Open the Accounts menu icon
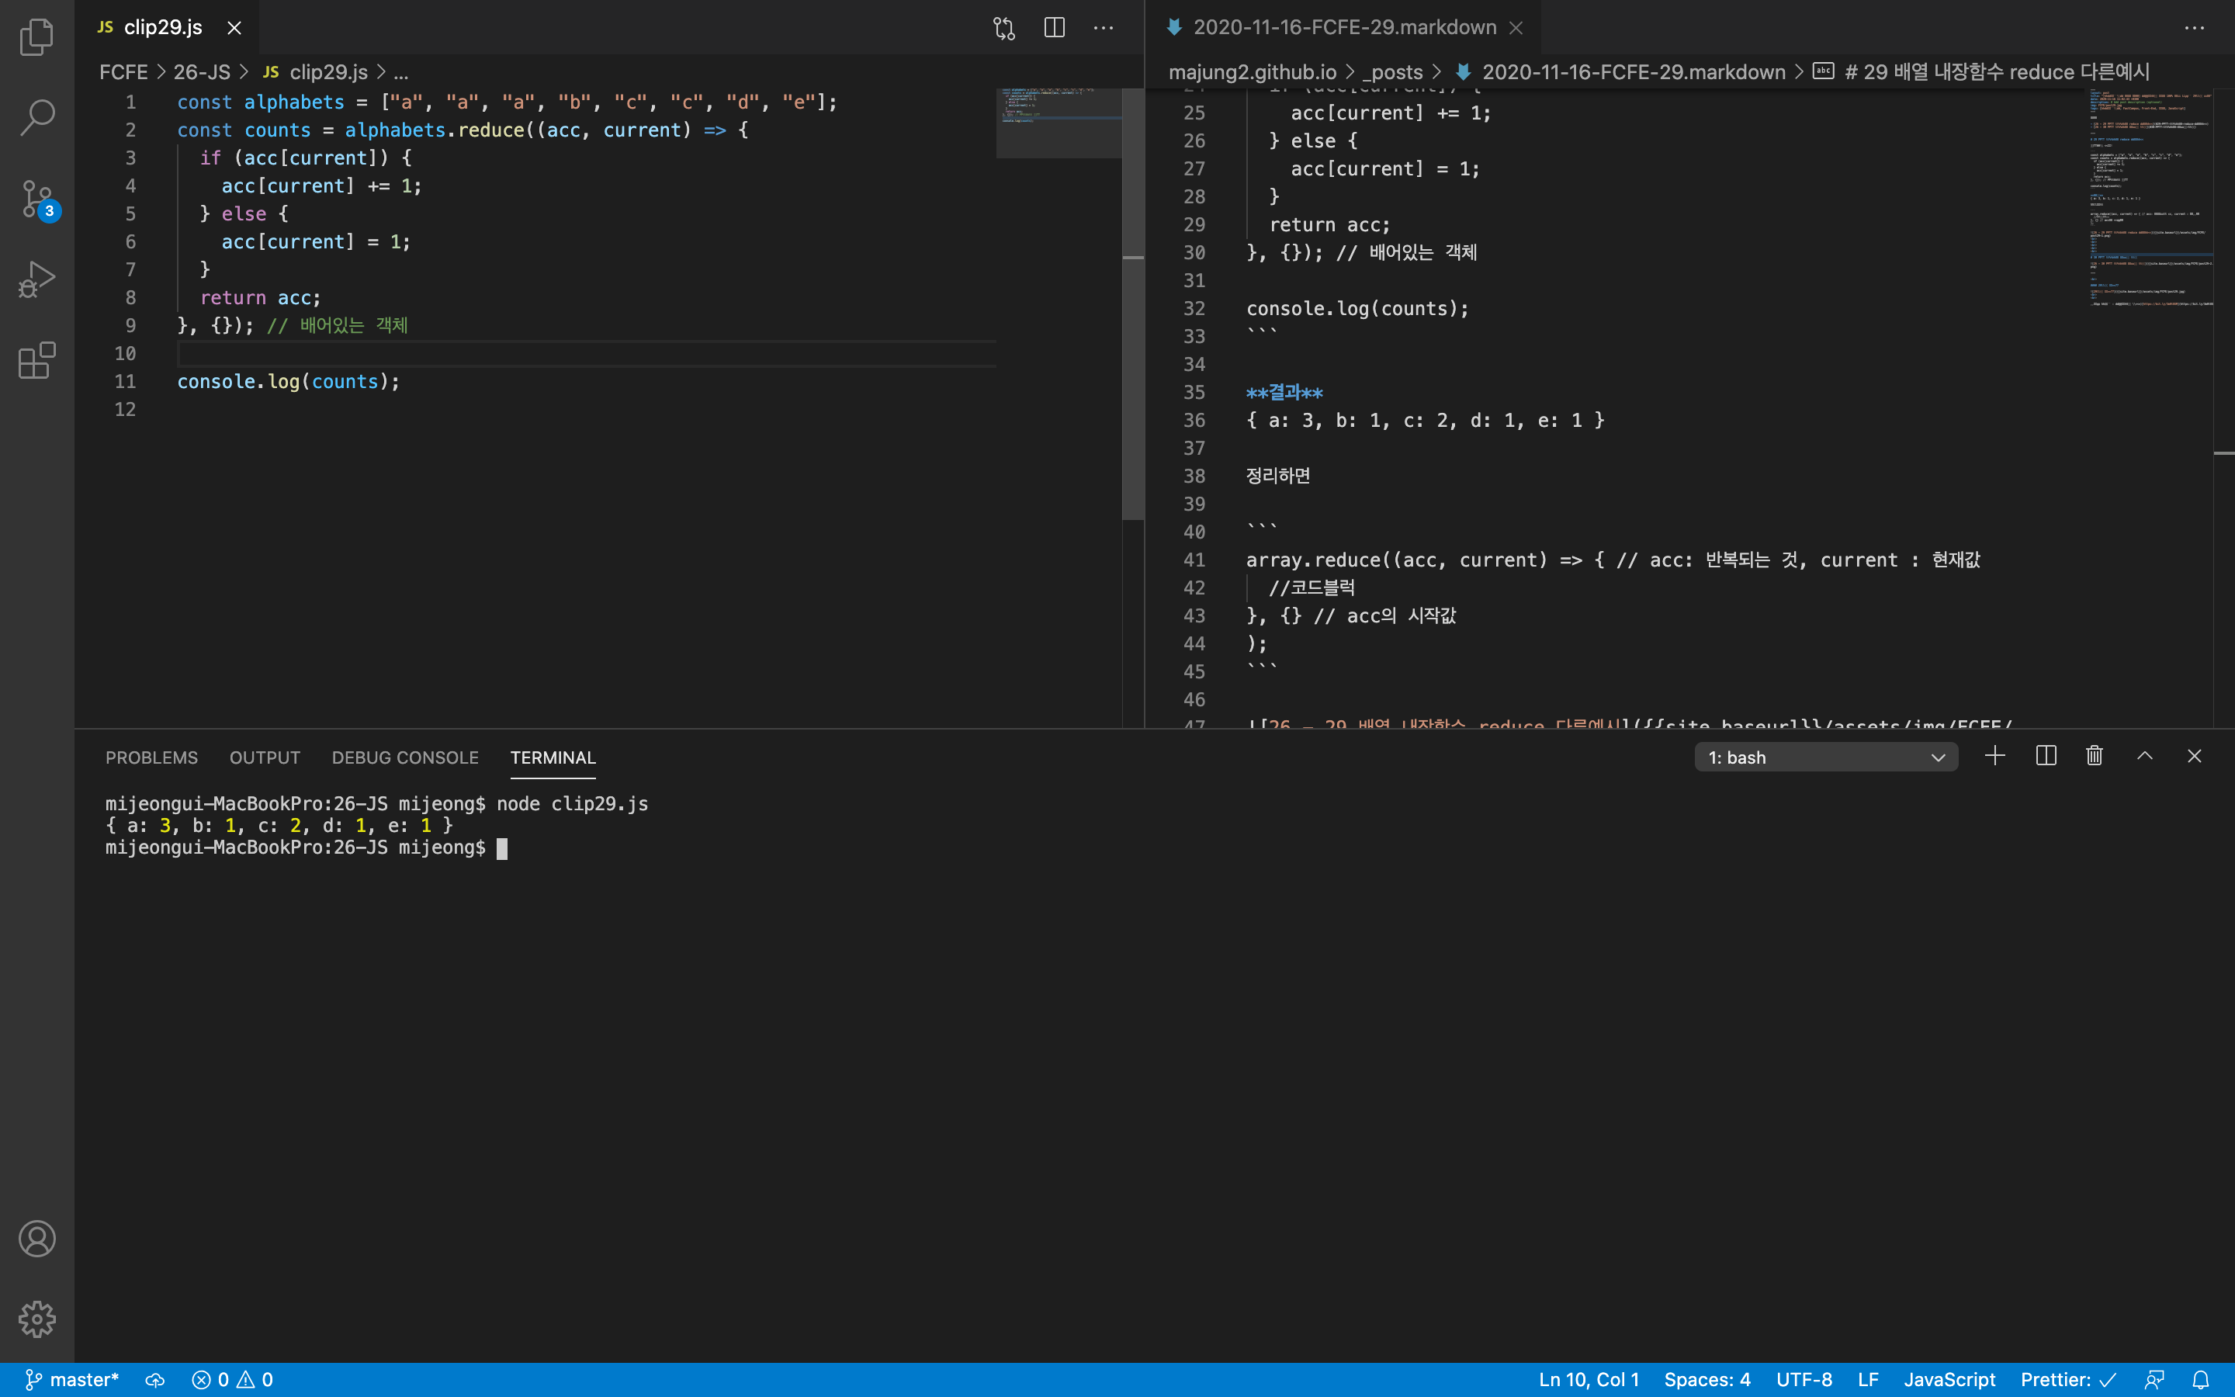Viewport: 2235px width, 1397px height. (37, 1239)
